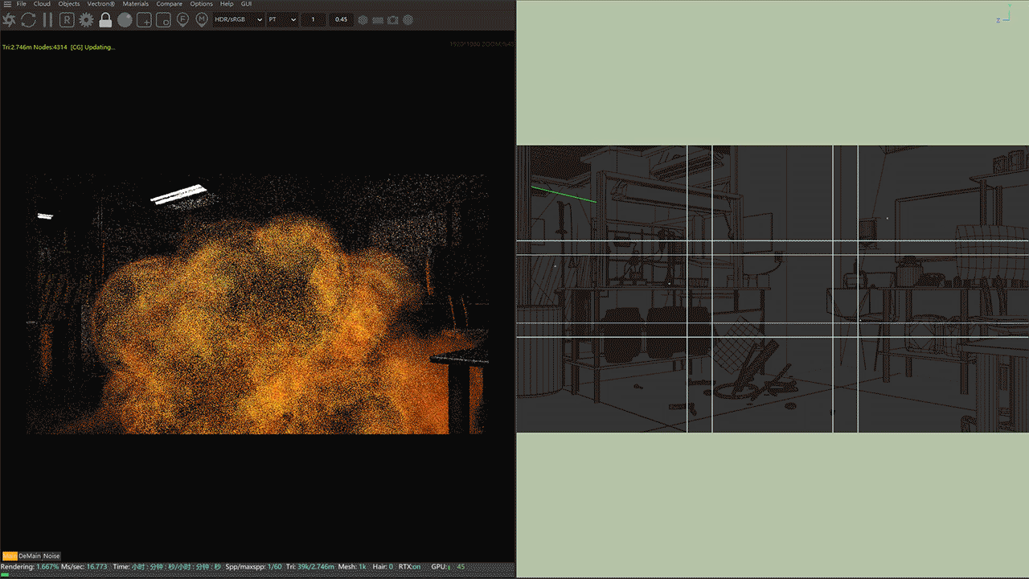Select the pick focus F marker icon

(x=182, y=20)
